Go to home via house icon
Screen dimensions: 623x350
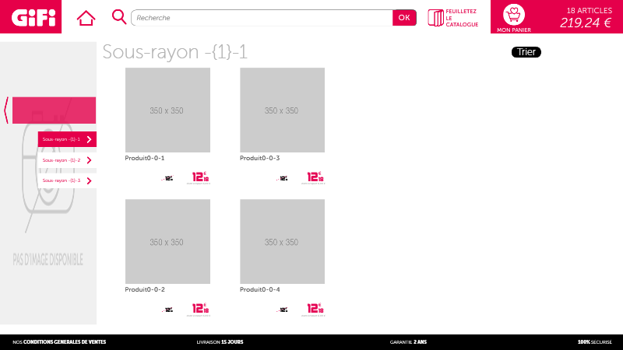[x=86, y=17]
